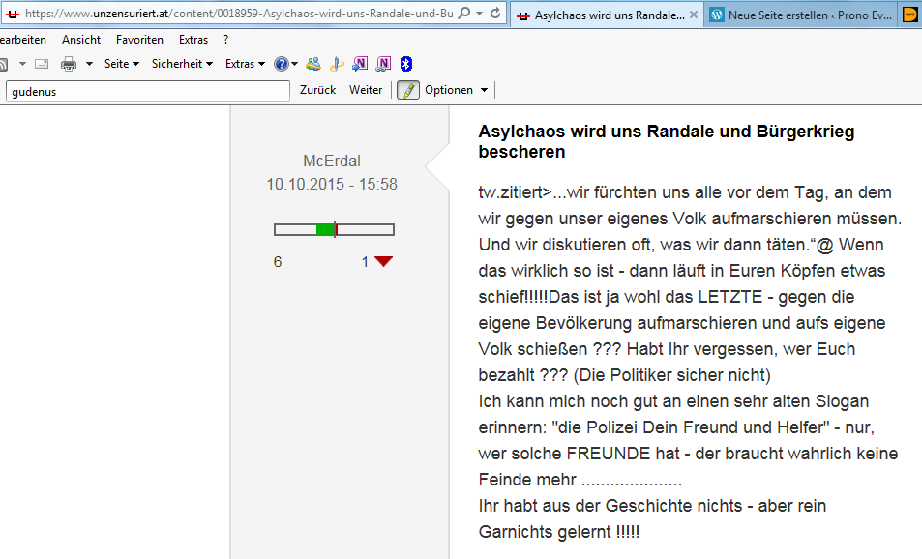Click the Weiter find-next button
The image size is (922, 559).
pos(366,90)
